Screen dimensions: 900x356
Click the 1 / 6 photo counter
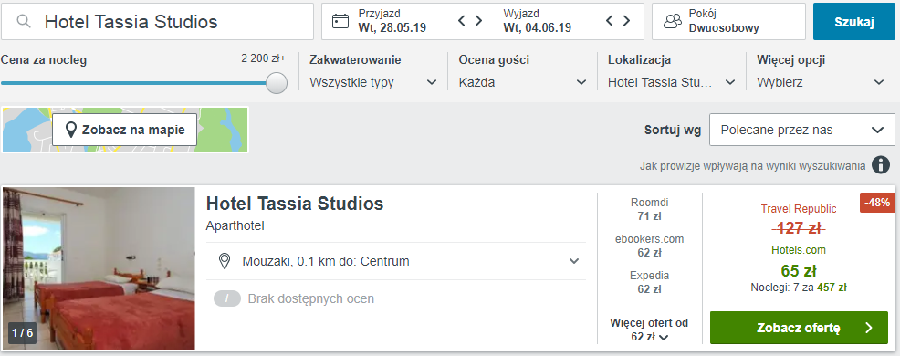click(x=23, y=333)
